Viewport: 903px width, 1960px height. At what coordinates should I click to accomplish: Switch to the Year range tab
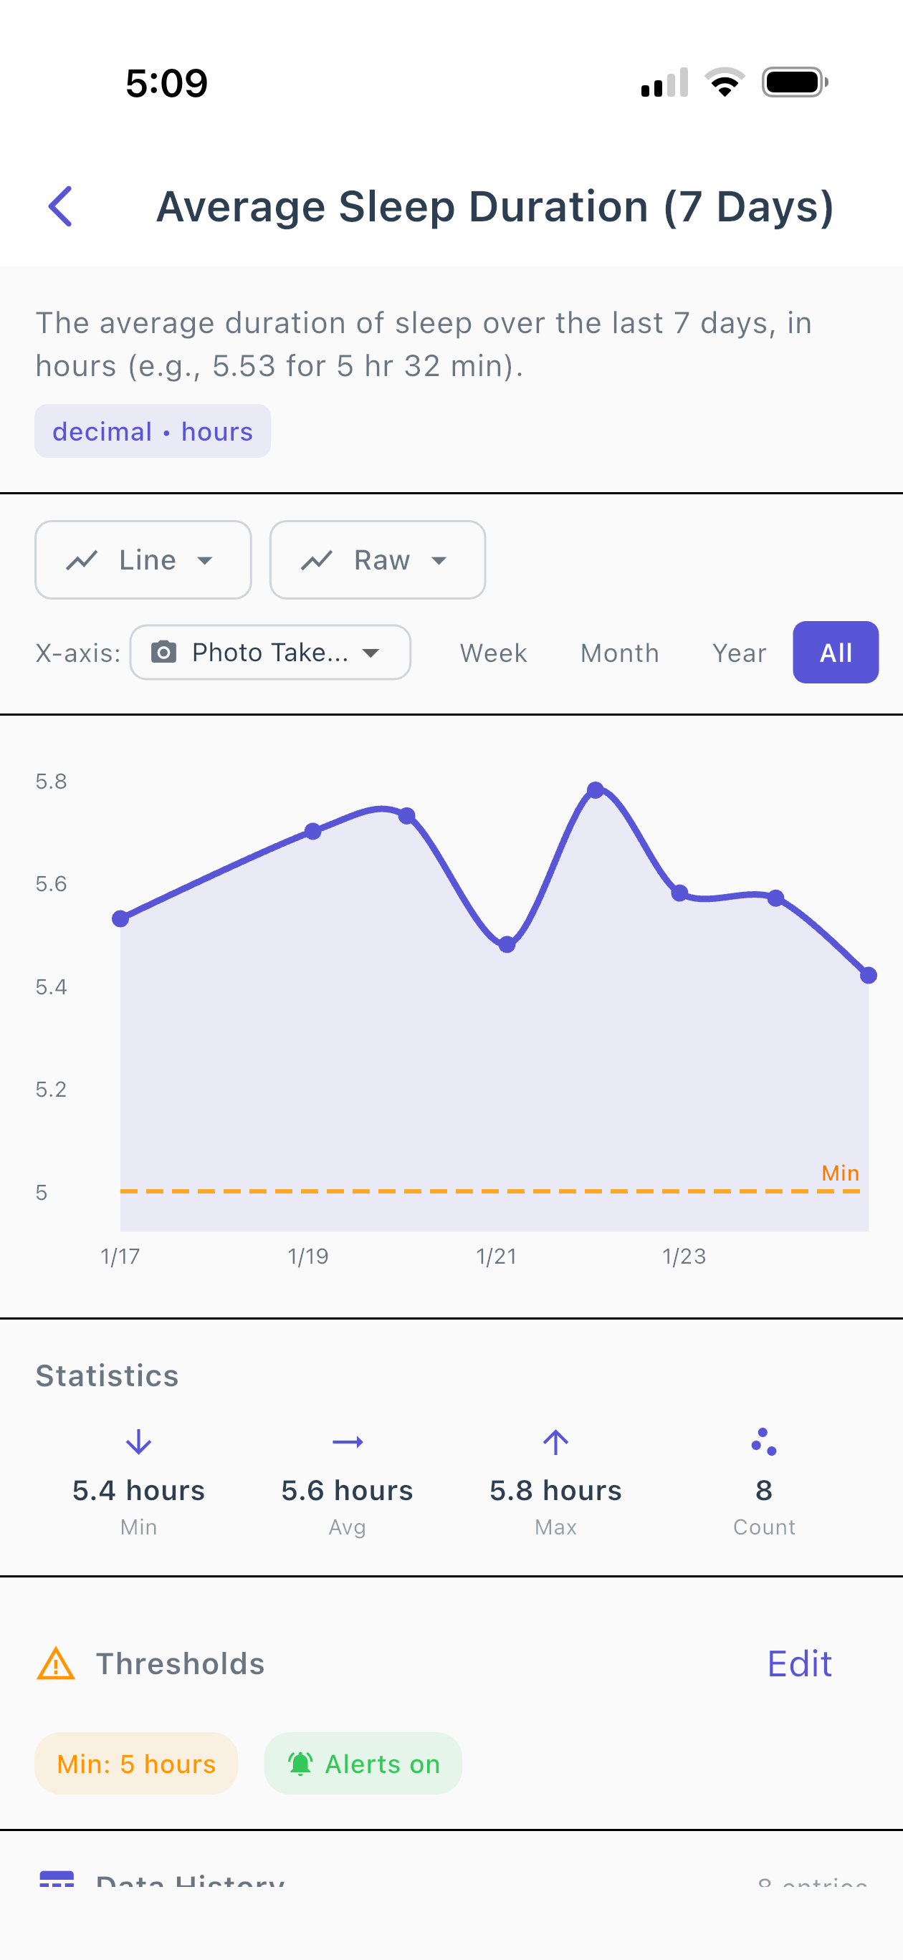coord(739,653)
